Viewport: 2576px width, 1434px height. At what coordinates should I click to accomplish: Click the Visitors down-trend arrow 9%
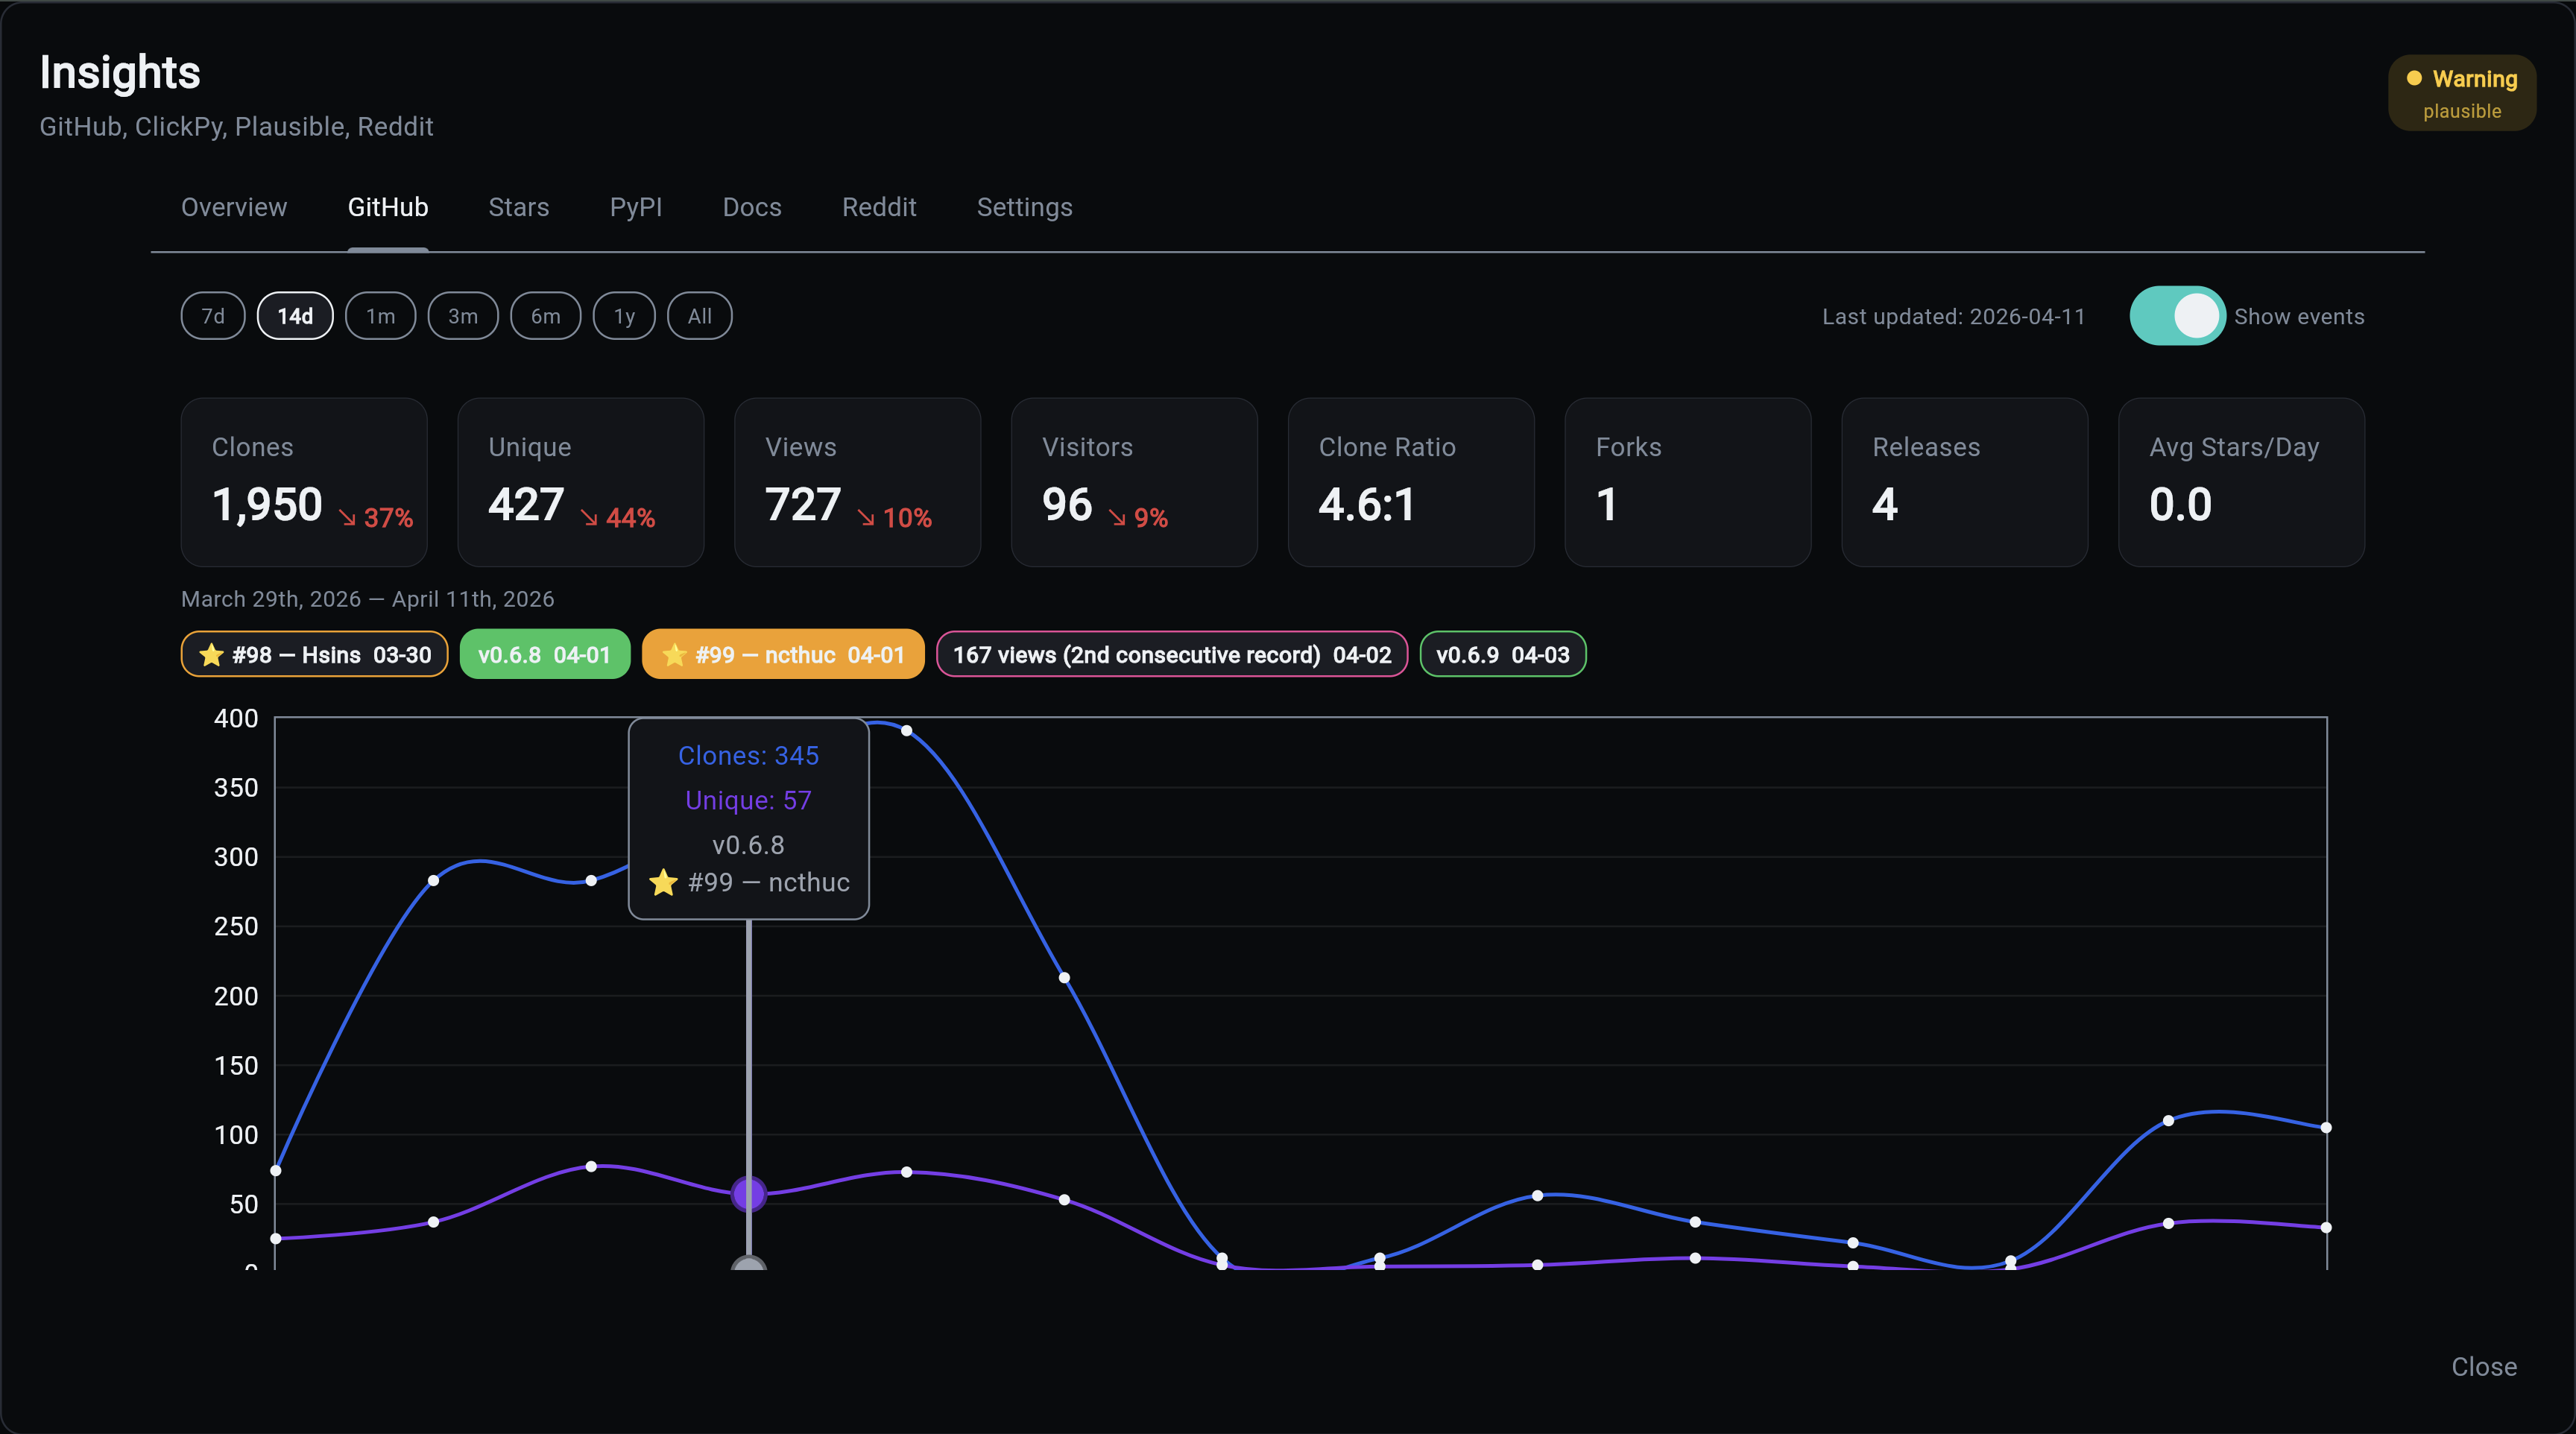pos(1117,518)
